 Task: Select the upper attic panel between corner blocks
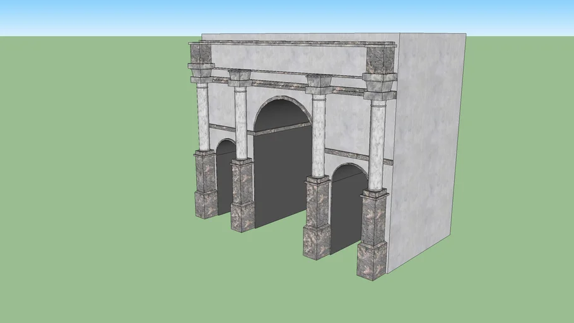click(x=290, y=60)
